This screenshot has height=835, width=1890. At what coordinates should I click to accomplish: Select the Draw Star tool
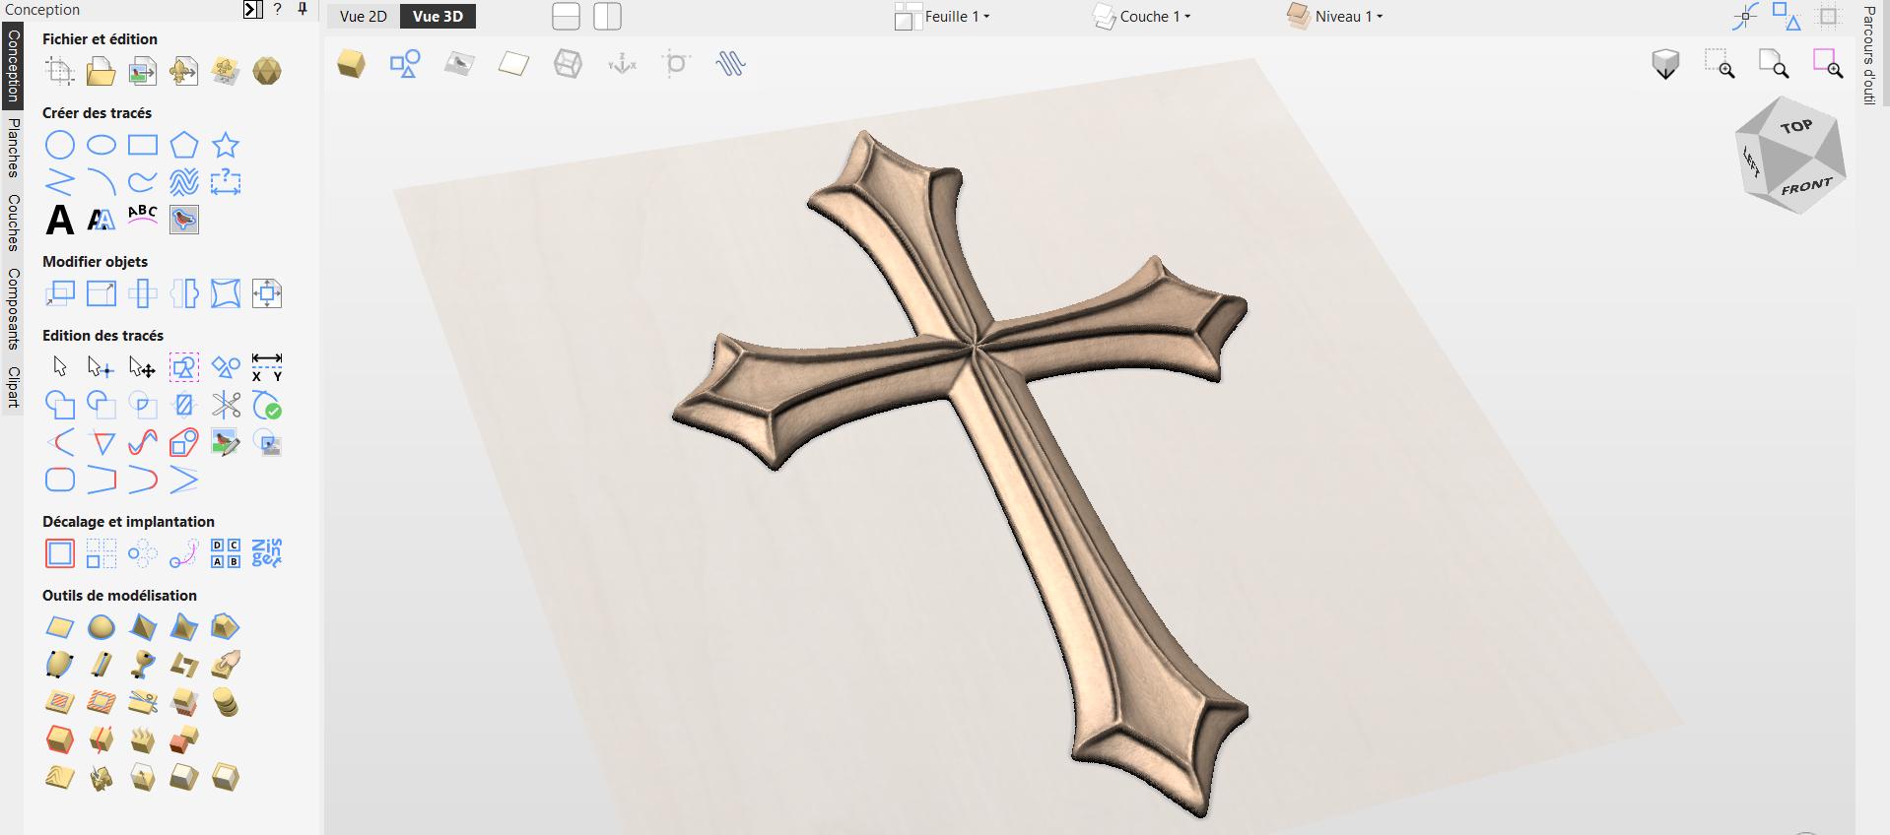click(226, 146)
